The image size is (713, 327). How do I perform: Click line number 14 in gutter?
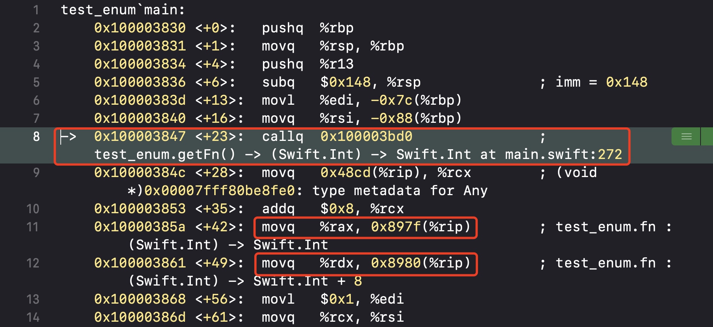point(33,317)
